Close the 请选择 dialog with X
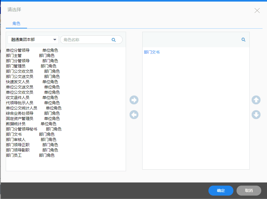This screenshot has height=199, width=267. (257, 11)
